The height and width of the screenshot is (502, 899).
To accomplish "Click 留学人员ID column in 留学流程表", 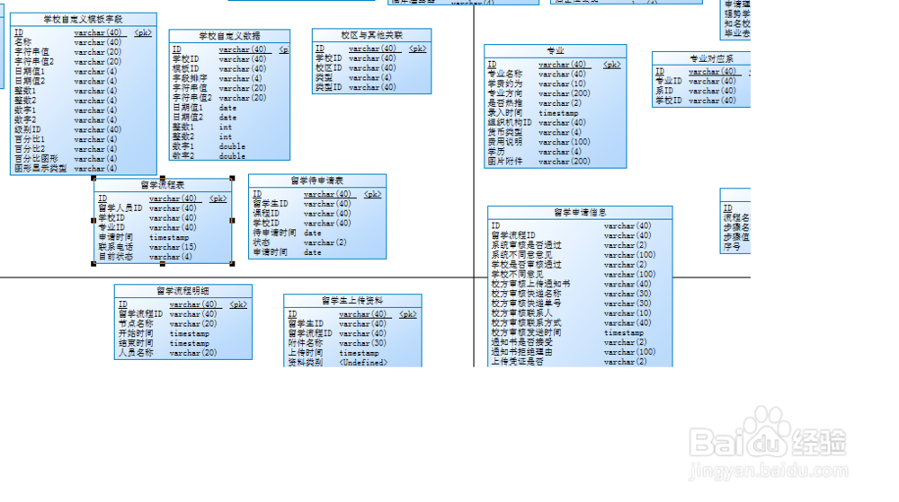I will point(120,207).
